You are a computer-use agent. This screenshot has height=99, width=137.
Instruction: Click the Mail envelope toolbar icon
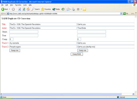tap(68, 9)
